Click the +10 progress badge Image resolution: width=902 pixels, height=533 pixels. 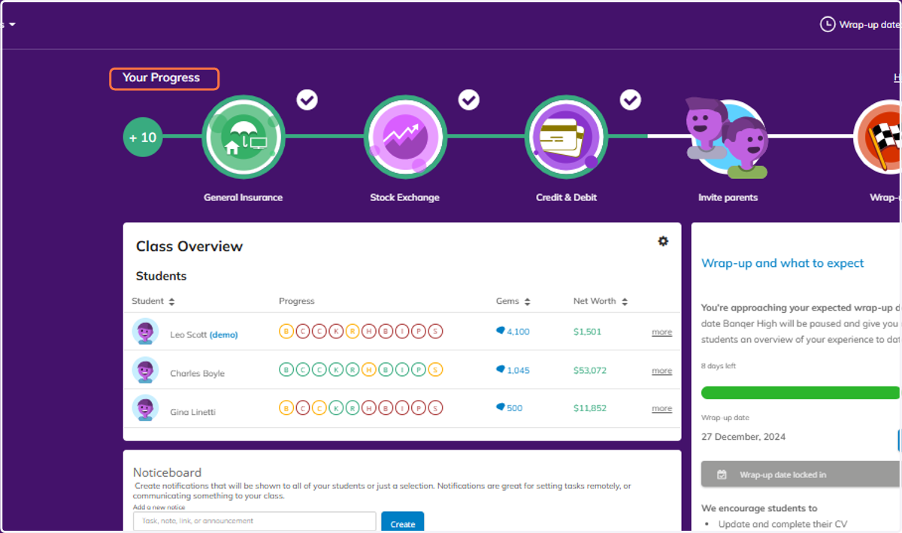(x=143, y=138)
